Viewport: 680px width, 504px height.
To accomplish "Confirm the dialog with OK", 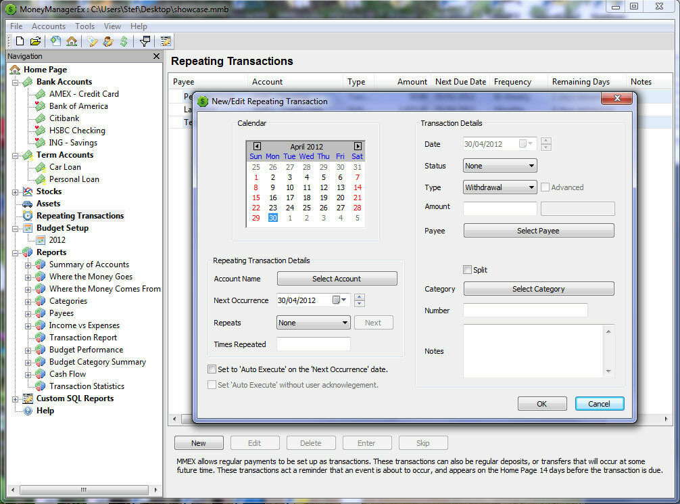I will click(x=542, y=404).
